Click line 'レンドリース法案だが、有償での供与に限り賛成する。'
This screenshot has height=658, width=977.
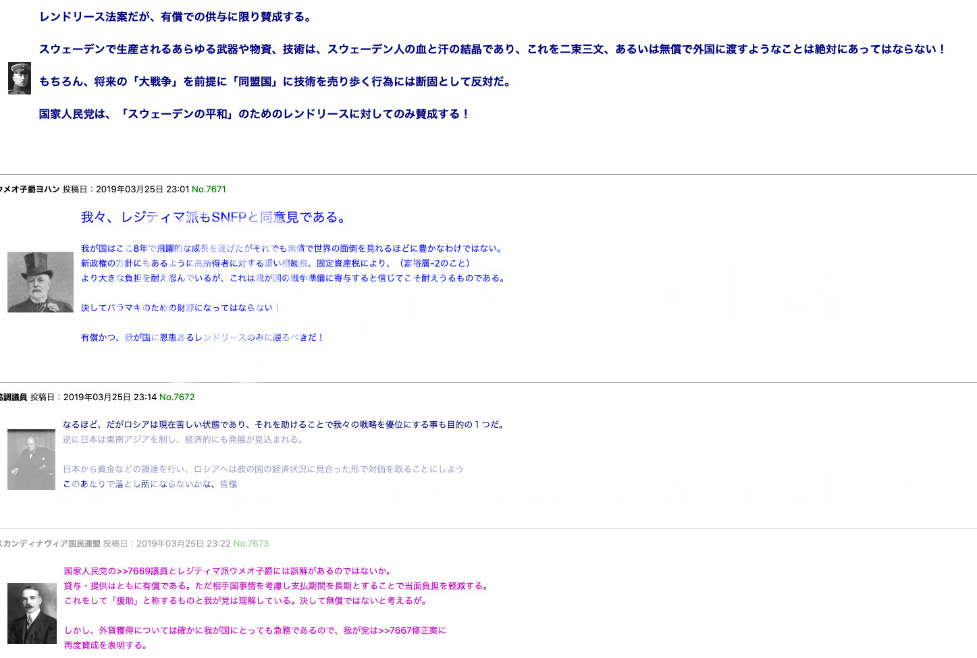[x=176, y=17]
